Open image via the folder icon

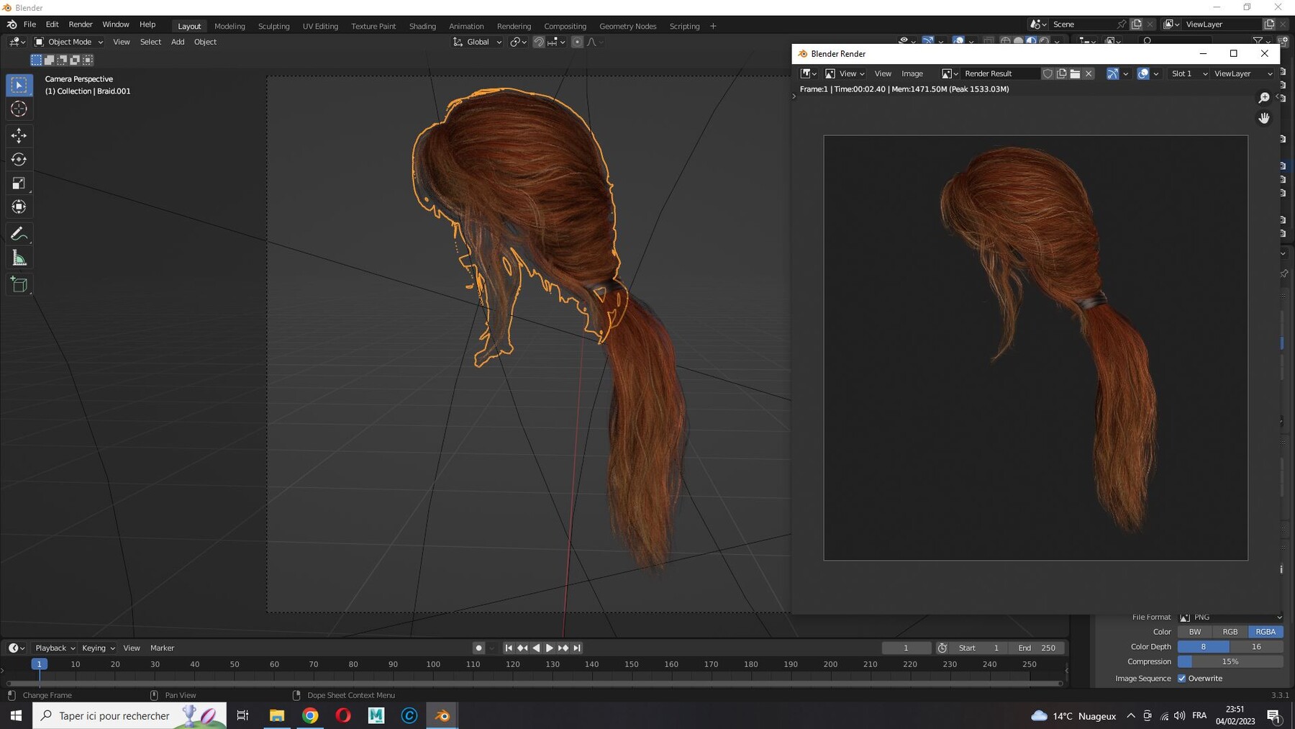(1075, 73)
